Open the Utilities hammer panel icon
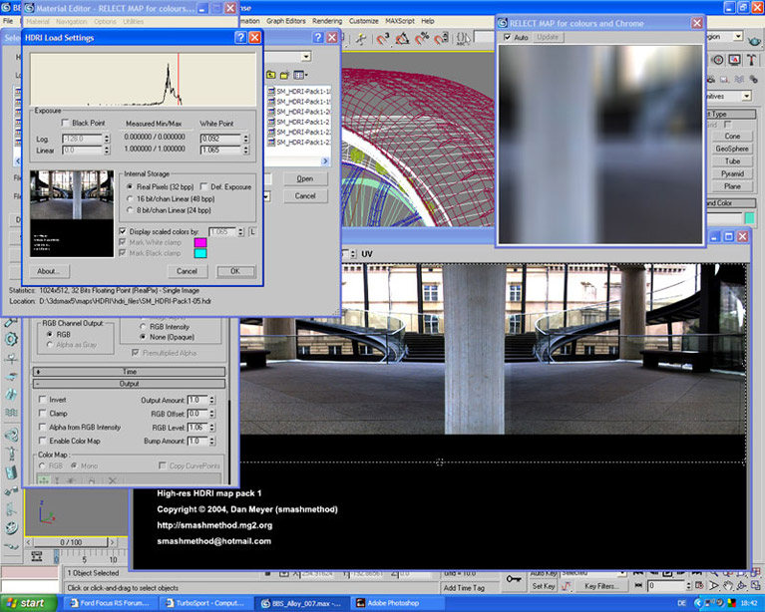Image resolution: width=765 pixels, height=612 pixels. [751, 59]
